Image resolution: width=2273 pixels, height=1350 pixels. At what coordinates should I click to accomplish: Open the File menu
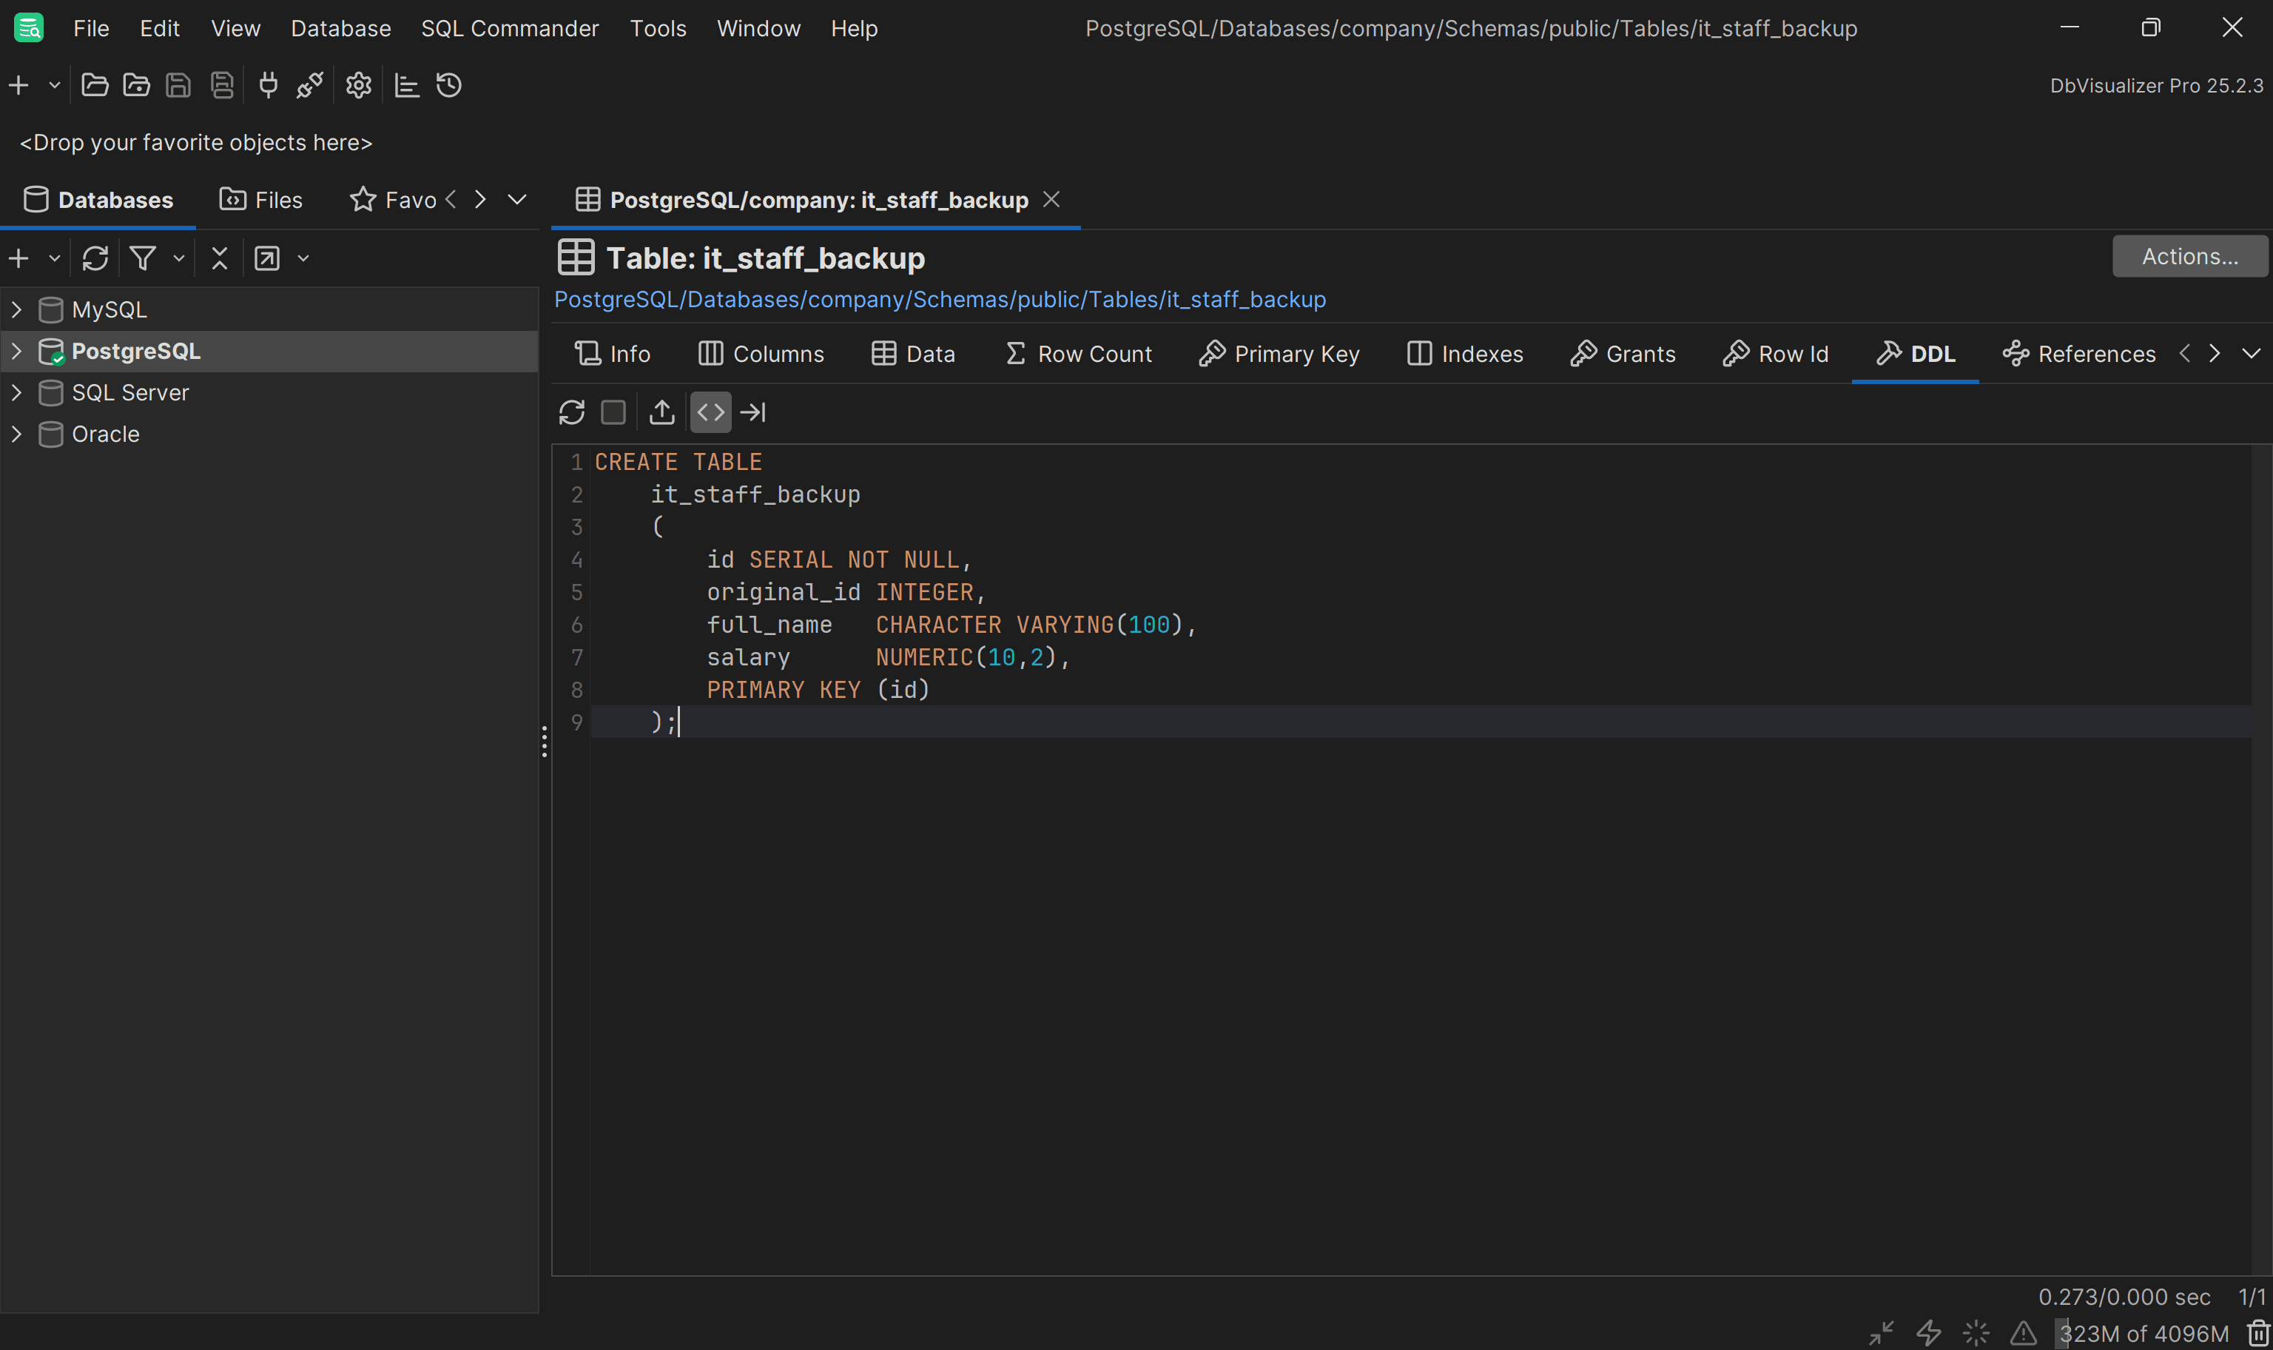[x=91, y=28]
